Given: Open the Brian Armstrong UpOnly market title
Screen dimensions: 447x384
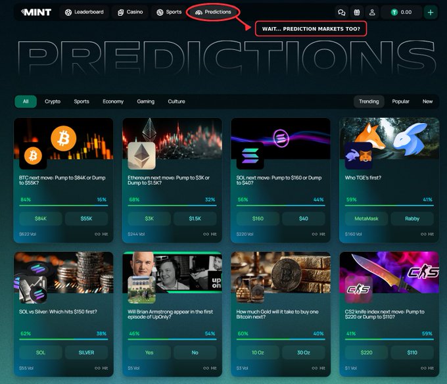Looking at the screenshot, I should click(x=170, y=314).
